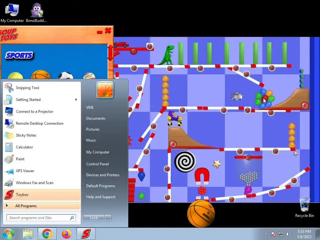The width and height of the screenshot is (320, 240).
Task: Launch Getting Started entry
Action: click(42, 100)
